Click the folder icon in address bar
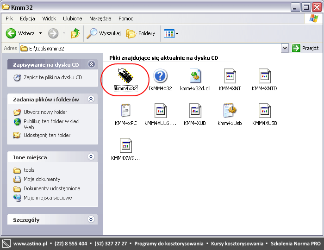Image resolution: width=324 pixels, height=250 pixels. tap(24, 49)
